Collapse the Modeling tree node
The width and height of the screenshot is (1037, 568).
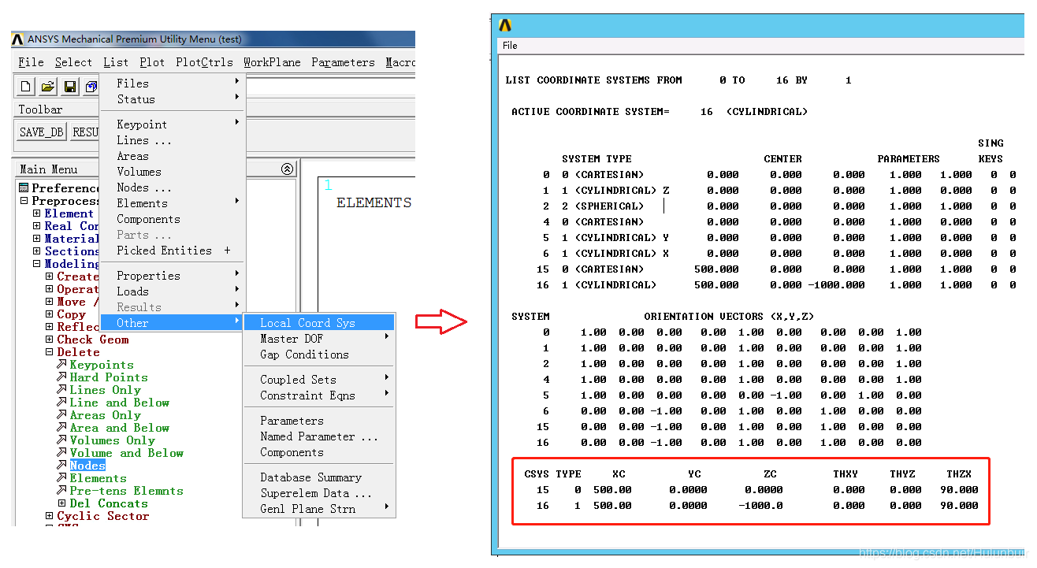pyautogui.click(x=36, y=264)
